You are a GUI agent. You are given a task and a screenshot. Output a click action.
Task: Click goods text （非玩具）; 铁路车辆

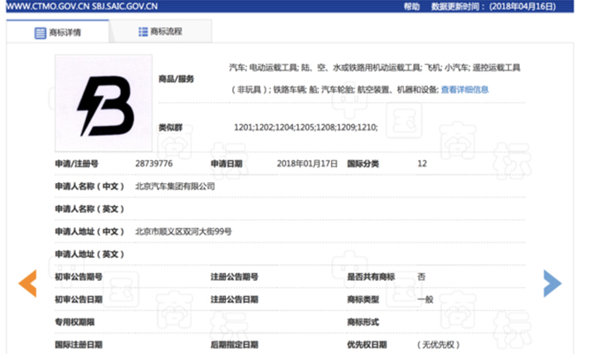pos(268,90)
